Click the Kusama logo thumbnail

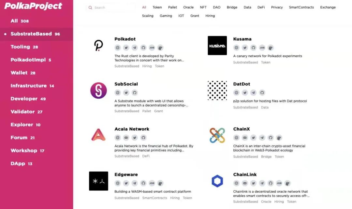(x=217, y=46)
